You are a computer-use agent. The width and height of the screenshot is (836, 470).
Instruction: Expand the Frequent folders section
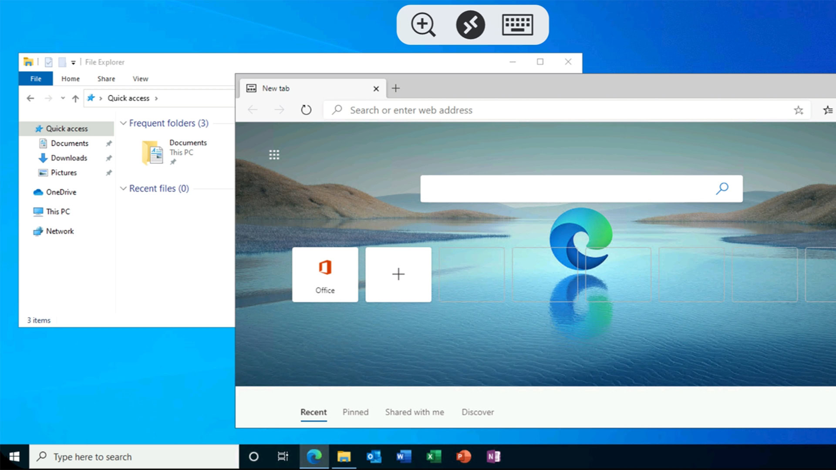123,123
